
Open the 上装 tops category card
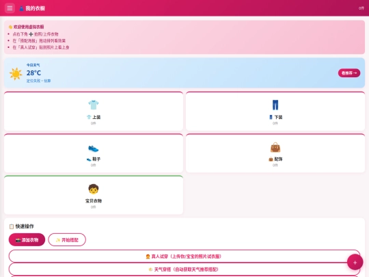94,111
